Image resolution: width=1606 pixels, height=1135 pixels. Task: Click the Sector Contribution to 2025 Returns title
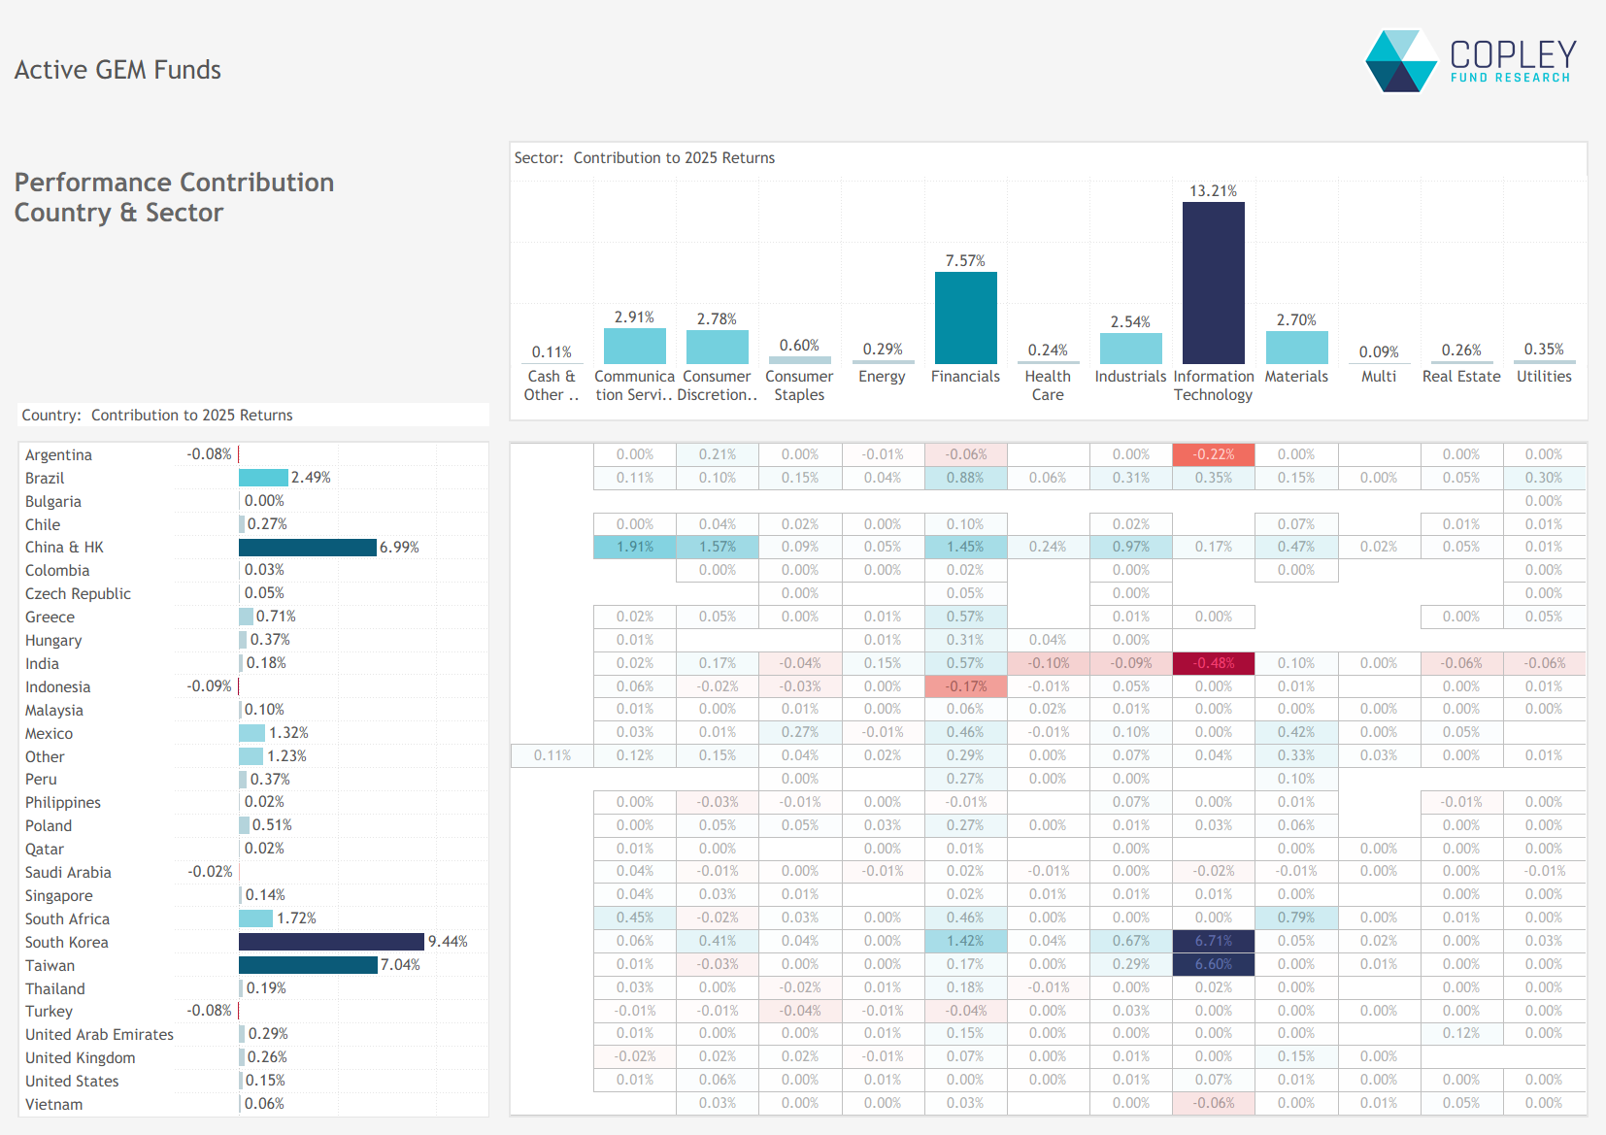tap(645, 158)
